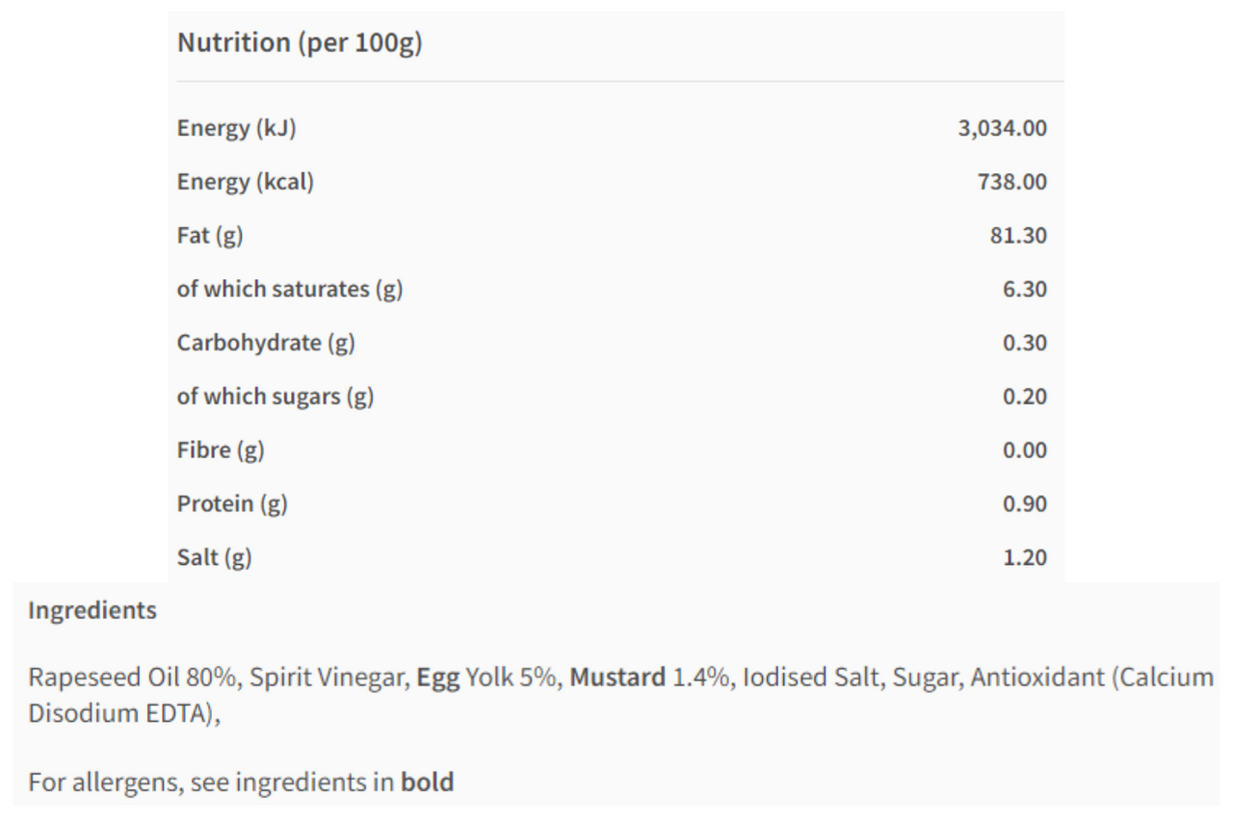Click the bold Egg allergen word
Screen dimensions: 1233x821
(x=438, y=678)
